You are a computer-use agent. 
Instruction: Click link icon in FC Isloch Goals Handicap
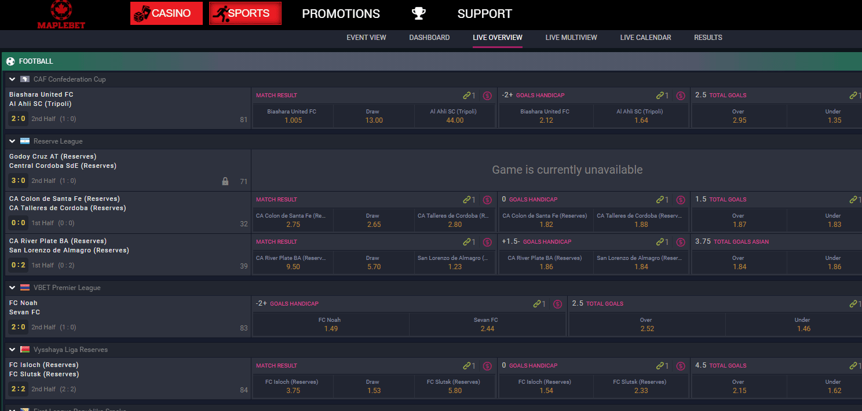[x=660, y=366]
